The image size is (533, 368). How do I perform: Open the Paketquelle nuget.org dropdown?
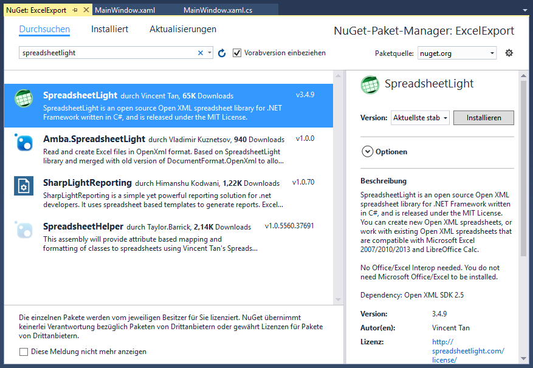coord(457,53)
